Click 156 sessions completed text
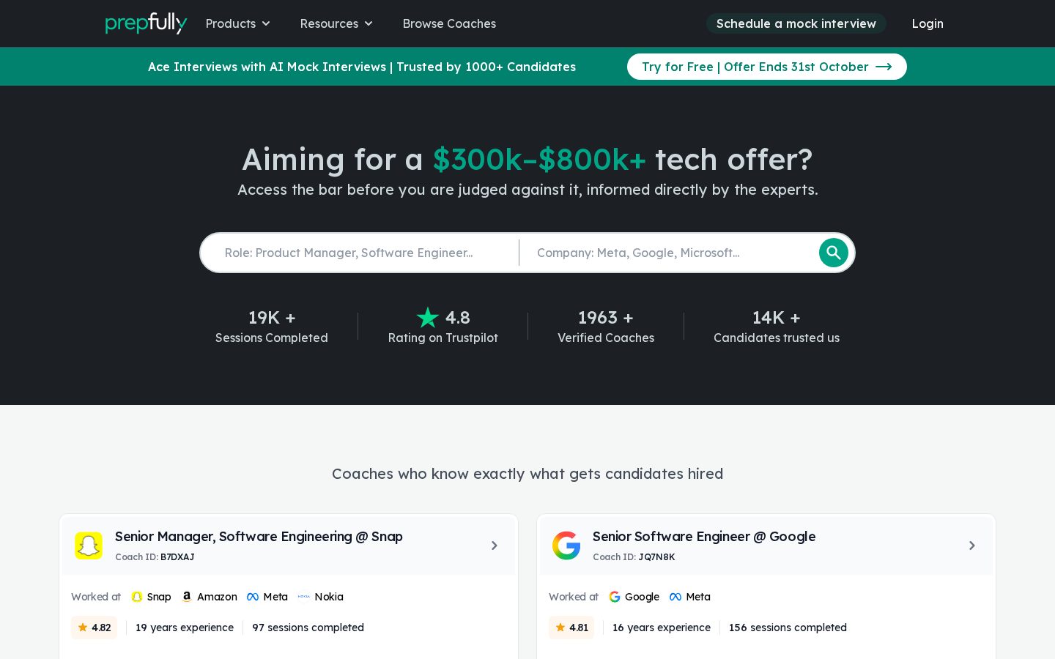The image size is (1055, 659). coord(788,628)
